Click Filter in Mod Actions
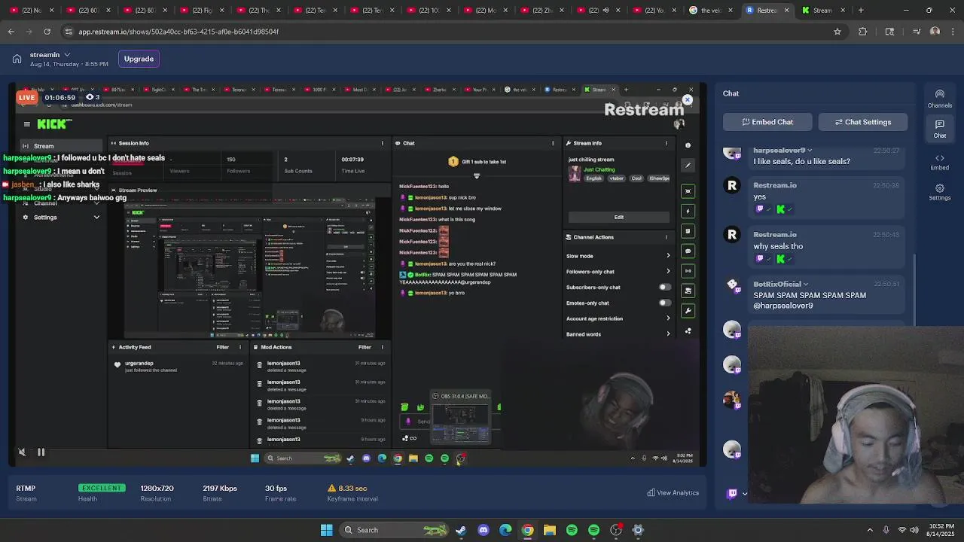The height and width of the screenshot is (542, 964). click(365, 347)
